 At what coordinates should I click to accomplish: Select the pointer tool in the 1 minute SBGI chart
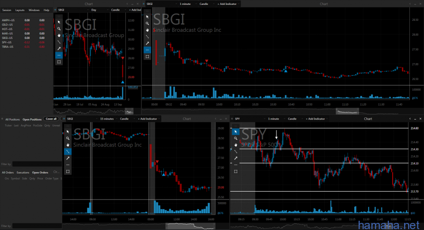148,17
